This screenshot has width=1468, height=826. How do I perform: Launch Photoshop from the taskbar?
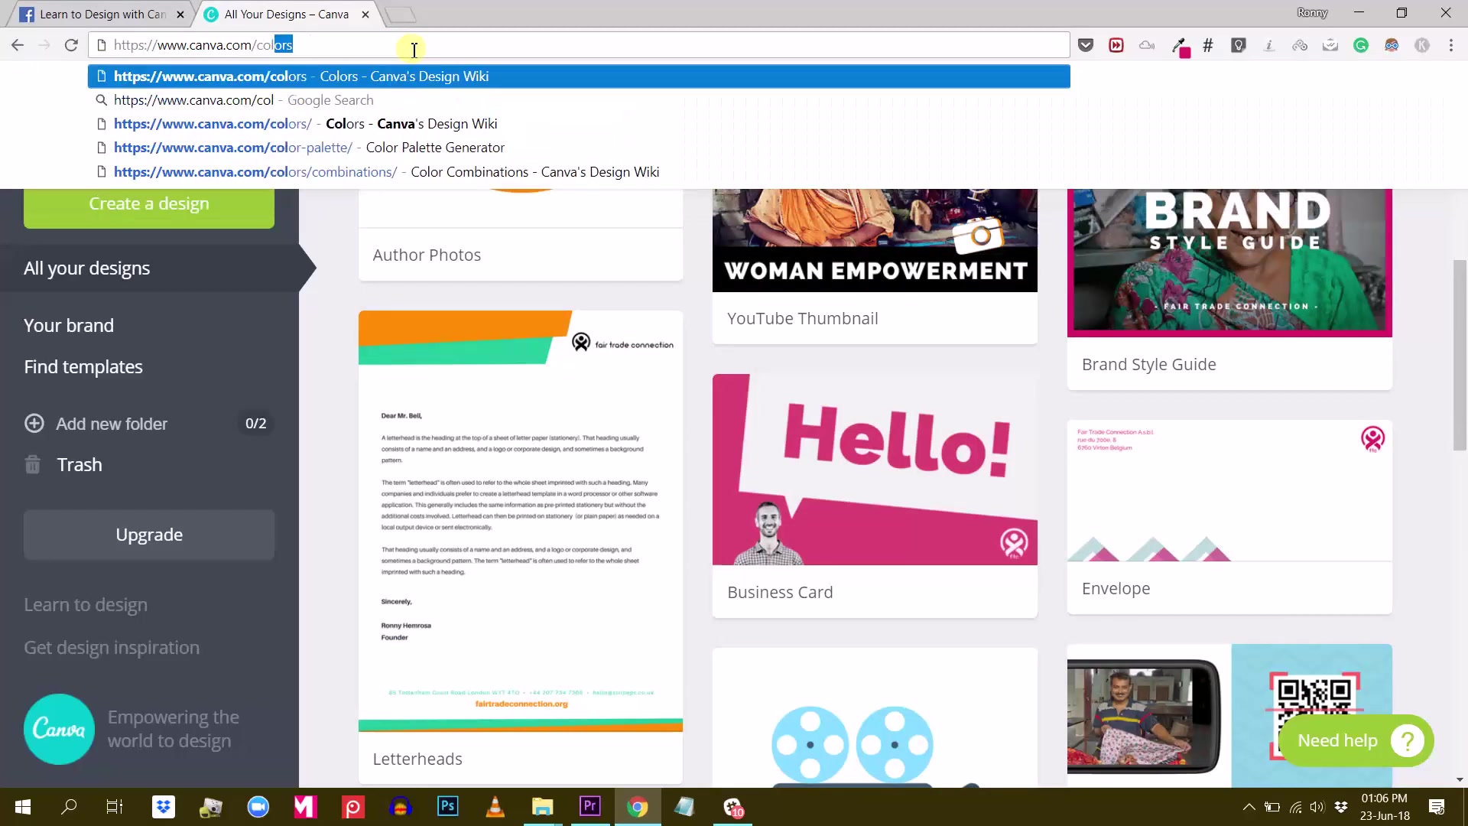447,807
